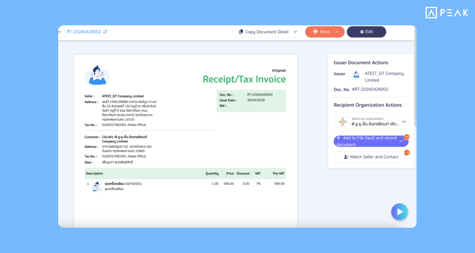Click the refresh icon beside RT-20260428002

105,32
